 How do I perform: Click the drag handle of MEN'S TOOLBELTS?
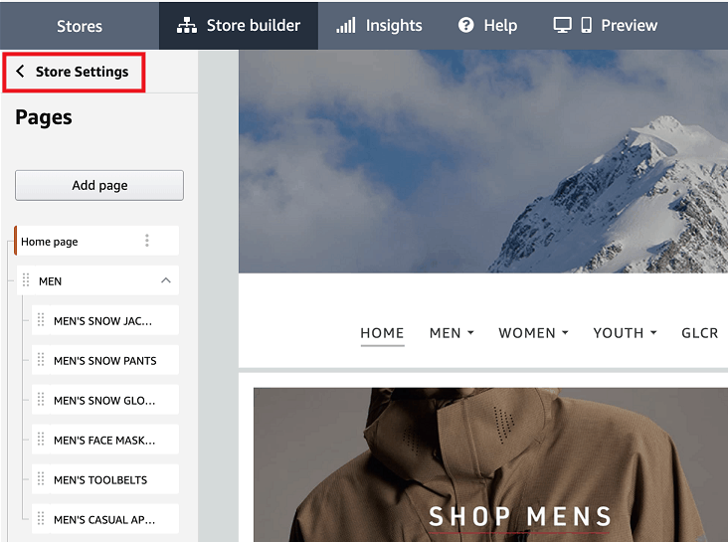pyautogui.click(x=41, y=478)
